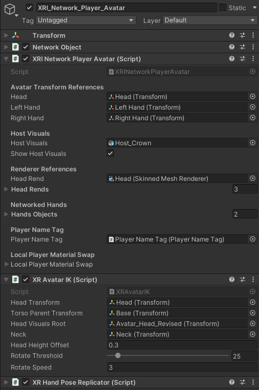Click object picker for Torso Parent Transform
The height and width of the screenshot is (390, 259).
click(x=253, y=313)
